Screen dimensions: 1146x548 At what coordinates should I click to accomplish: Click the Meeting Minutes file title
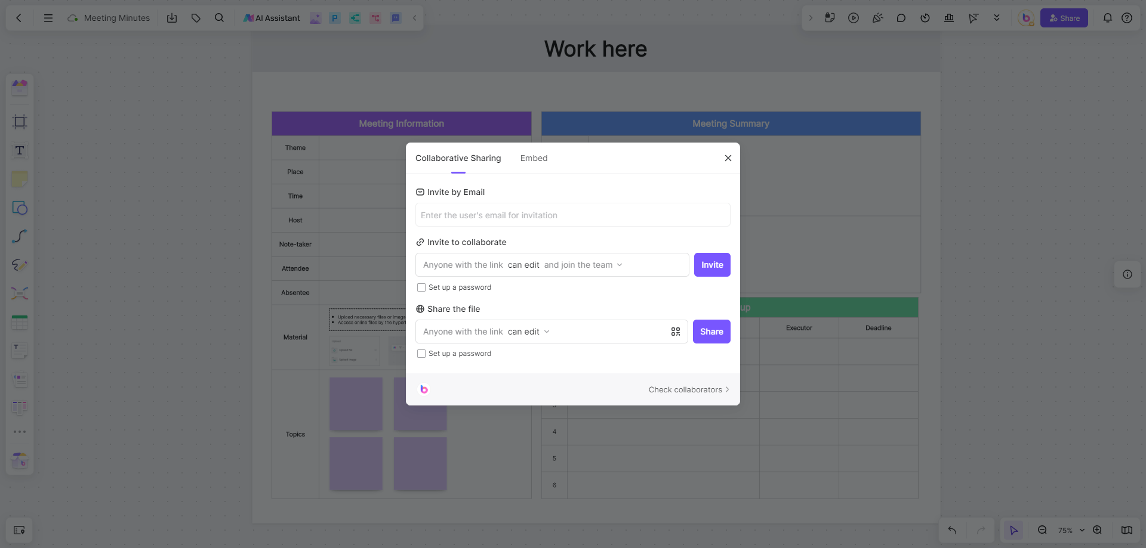point(117,18)
